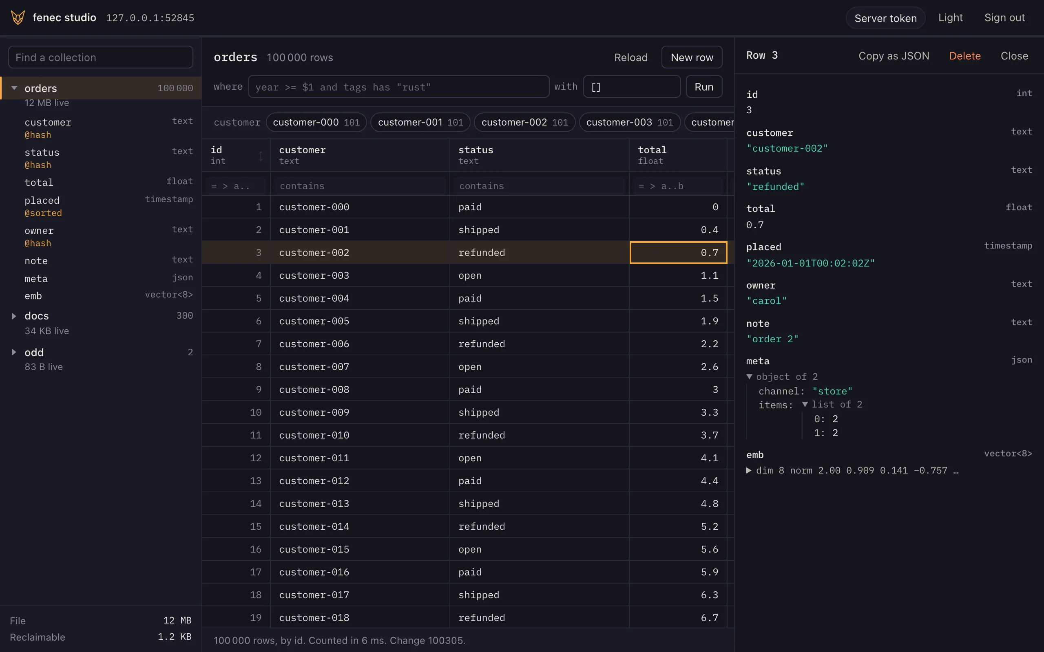Sign out of fenec studio
This screenshot has width=1044, height=652.
point(1004,18)
